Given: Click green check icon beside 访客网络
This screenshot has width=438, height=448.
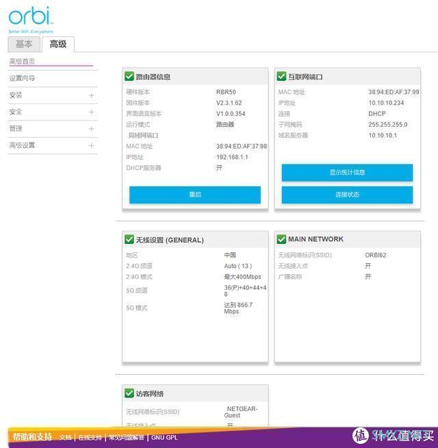Looking at the screenshot, I should coord(129,393).
